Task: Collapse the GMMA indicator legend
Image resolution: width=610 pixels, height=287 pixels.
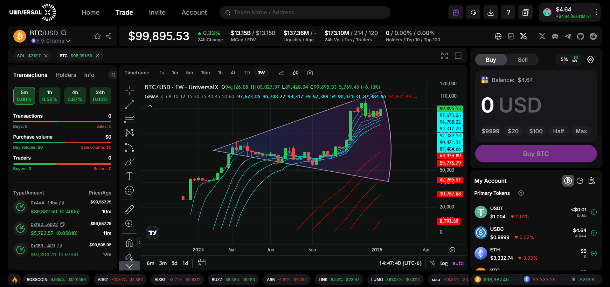Action: tap(150, 106)
